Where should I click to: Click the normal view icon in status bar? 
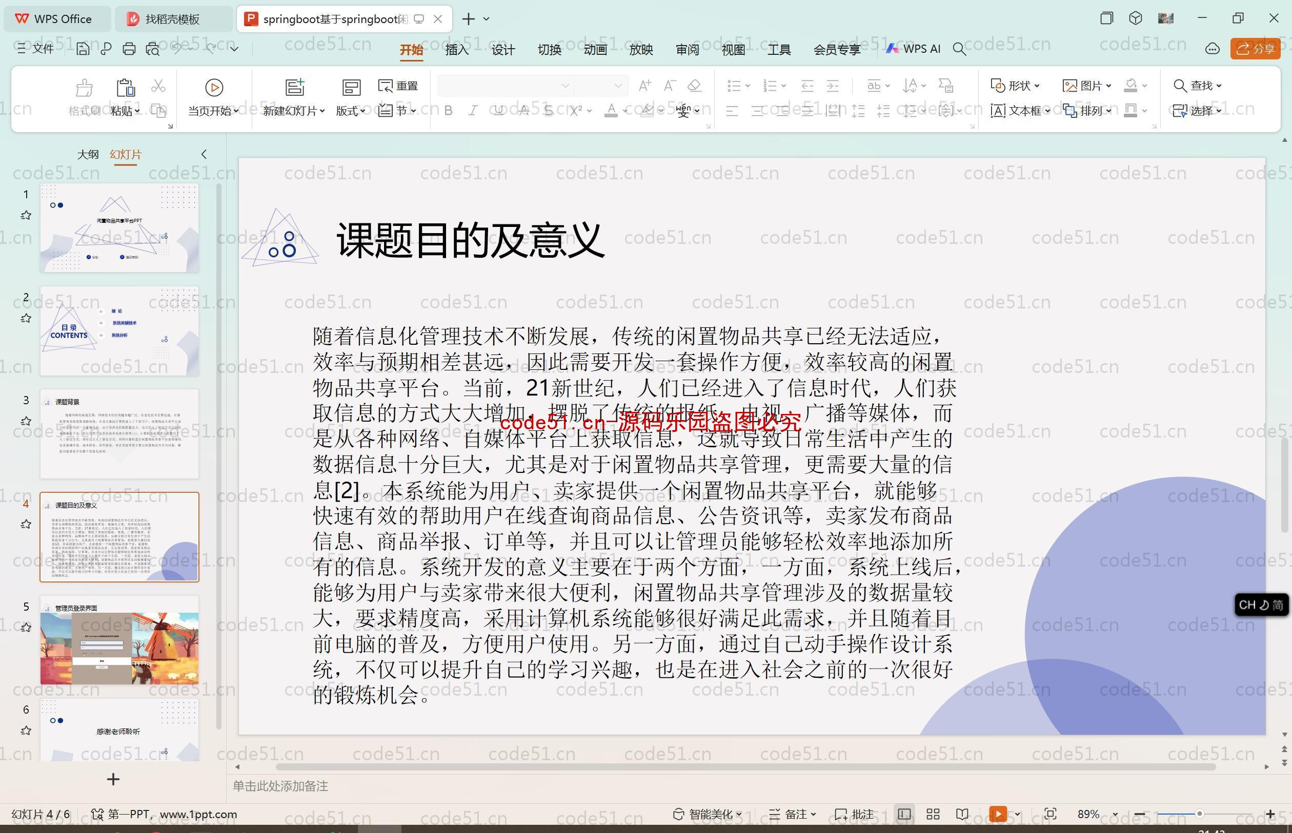pos(904,814)
